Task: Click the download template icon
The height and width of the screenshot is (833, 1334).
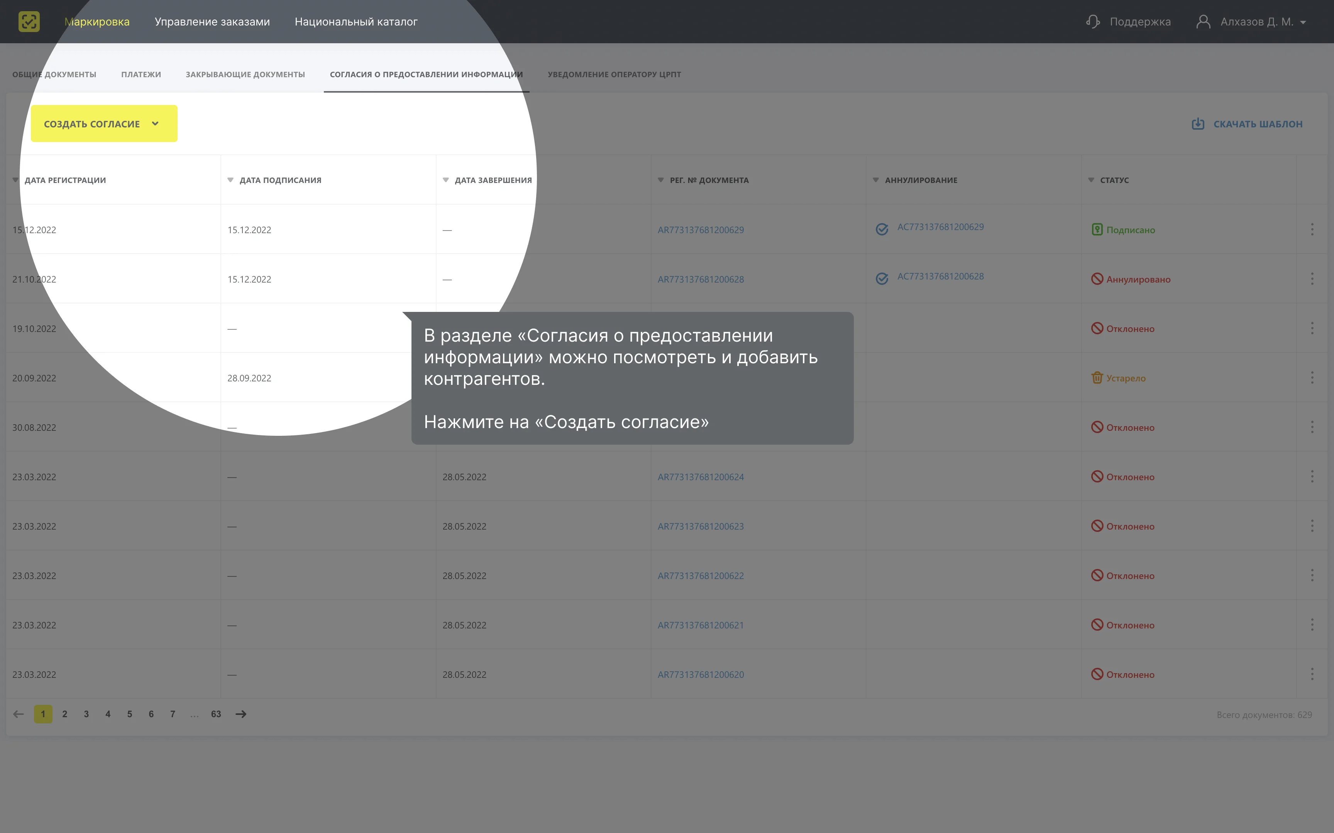Action: (x=1198, y=124)
